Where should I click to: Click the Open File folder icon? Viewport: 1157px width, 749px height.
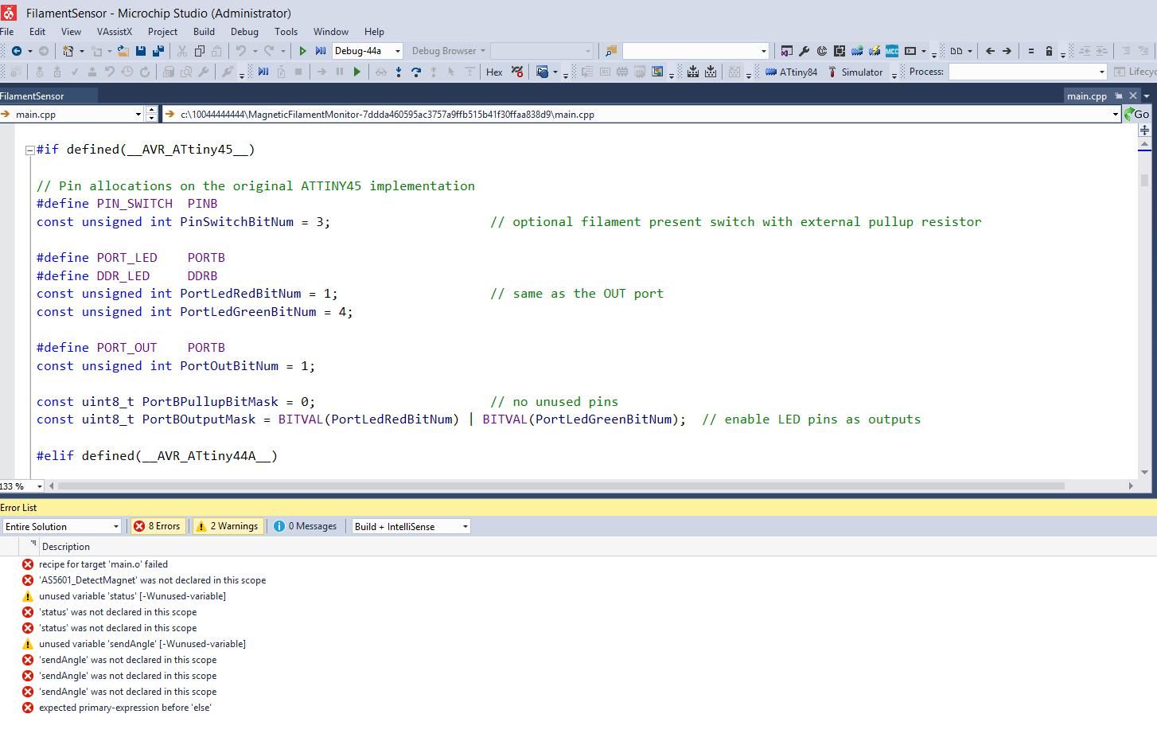123,51
